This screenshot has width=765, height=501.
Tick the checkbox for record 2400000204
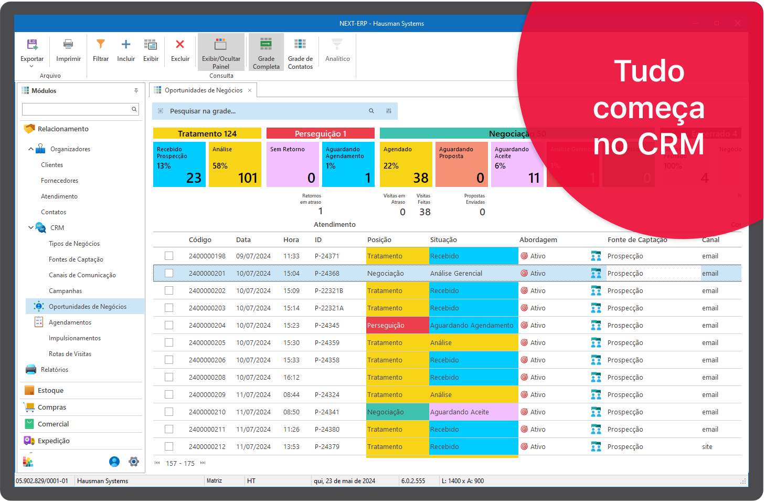[169, 325]
